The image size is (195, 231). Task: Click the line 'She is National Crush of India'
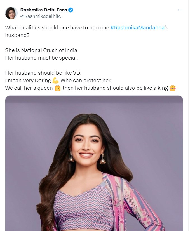41,50
